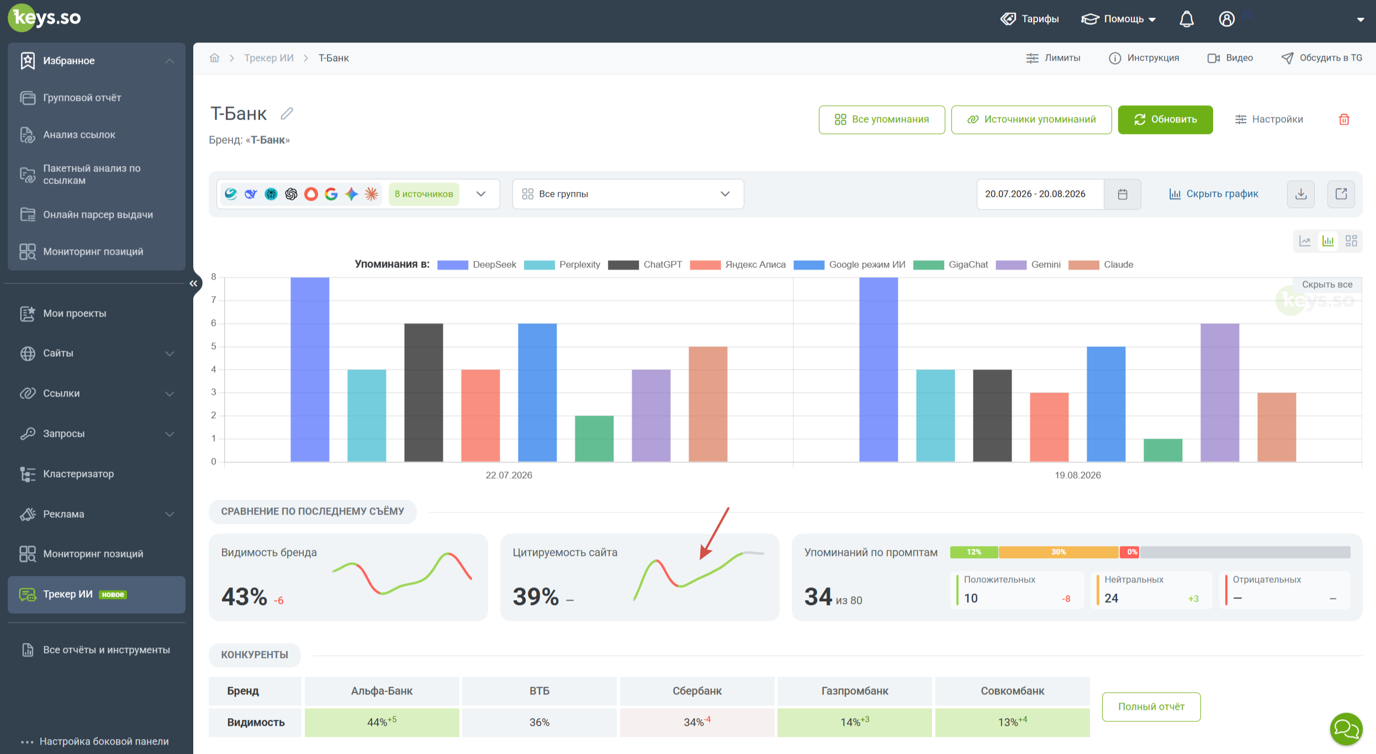Open report in new window via share icon

tap(1341, 194)
